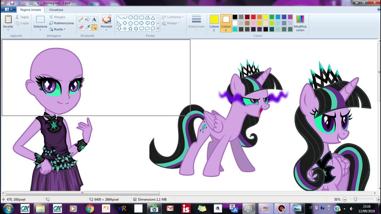Choose the rounded rectangle shape
The height and width of the screenshot is (214, 381).
coord(142,18)
